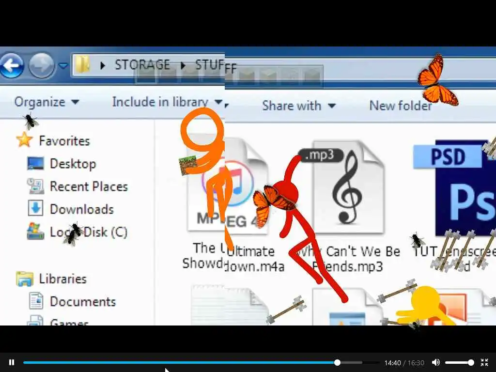The height and width of the screenshot is (372, 496).
Task: Open Documents library in sidebar
Action: pyautogui.click(x=83, y=301)
